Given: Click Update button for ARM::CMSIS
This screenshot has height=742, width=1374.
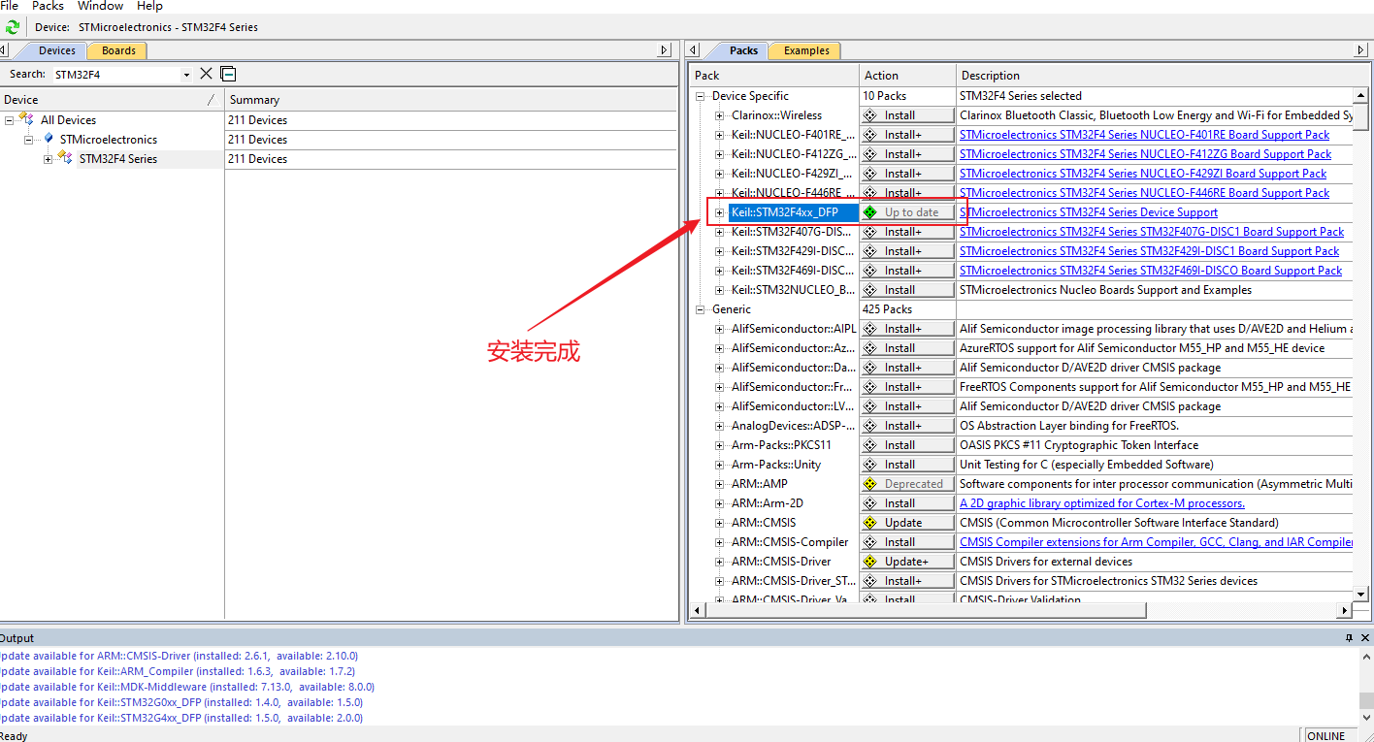Looking at the screenshot, I should (907, 523).
